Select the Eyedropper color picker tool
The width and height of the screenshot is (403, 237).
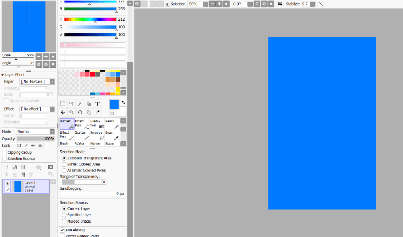(x=97, y=112)
